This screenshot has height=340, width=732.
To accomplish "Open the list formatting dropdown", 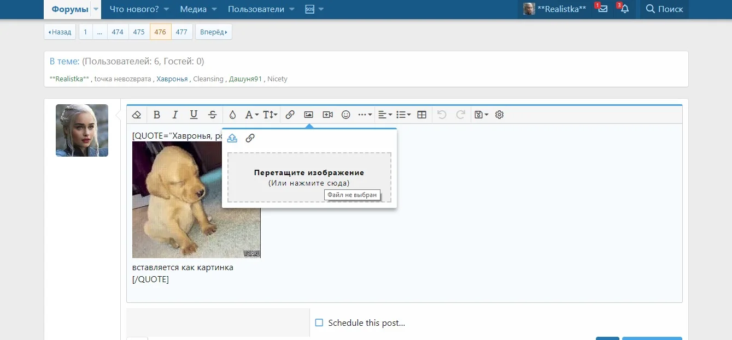I will (x=403, y=115).
